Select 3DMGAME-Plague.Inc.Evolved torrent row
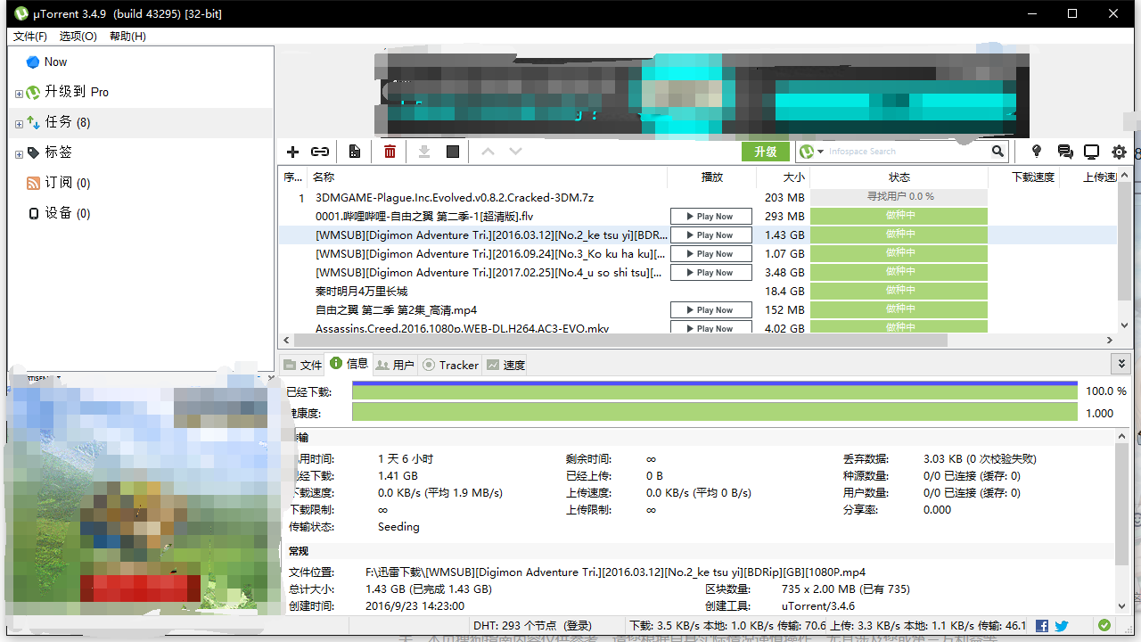This screenshot has height=642, width=1141. click(x=697, y=198)
